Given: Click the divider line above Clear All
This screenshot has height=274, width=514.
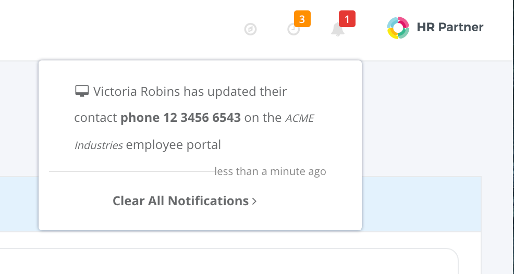Looking at the screenshot, I should 131,171.
